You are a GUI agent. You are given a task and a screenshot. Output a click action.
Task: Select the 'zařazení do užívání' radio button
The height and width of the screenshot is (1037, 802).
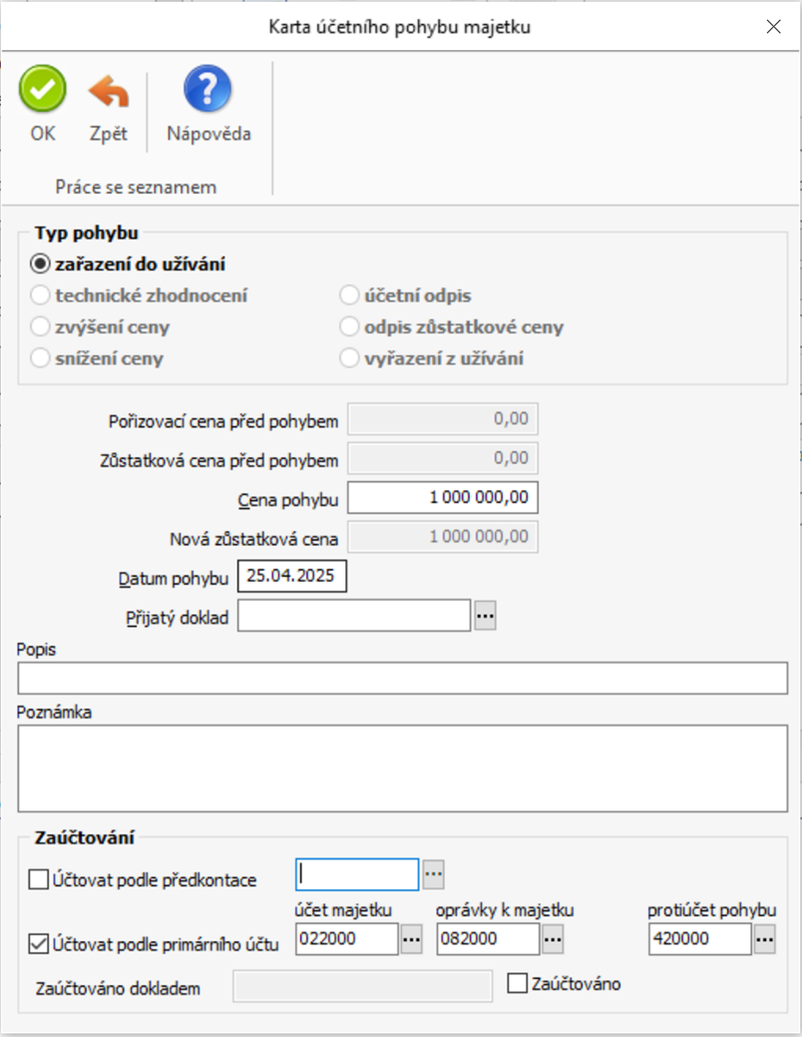41,264
